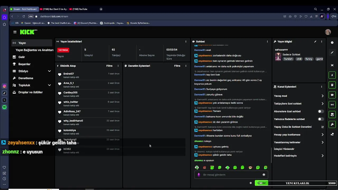The height and width of the screenshot is (190, 338).
Task: Click the funny tag chip
Action: [x=309, y=59]
